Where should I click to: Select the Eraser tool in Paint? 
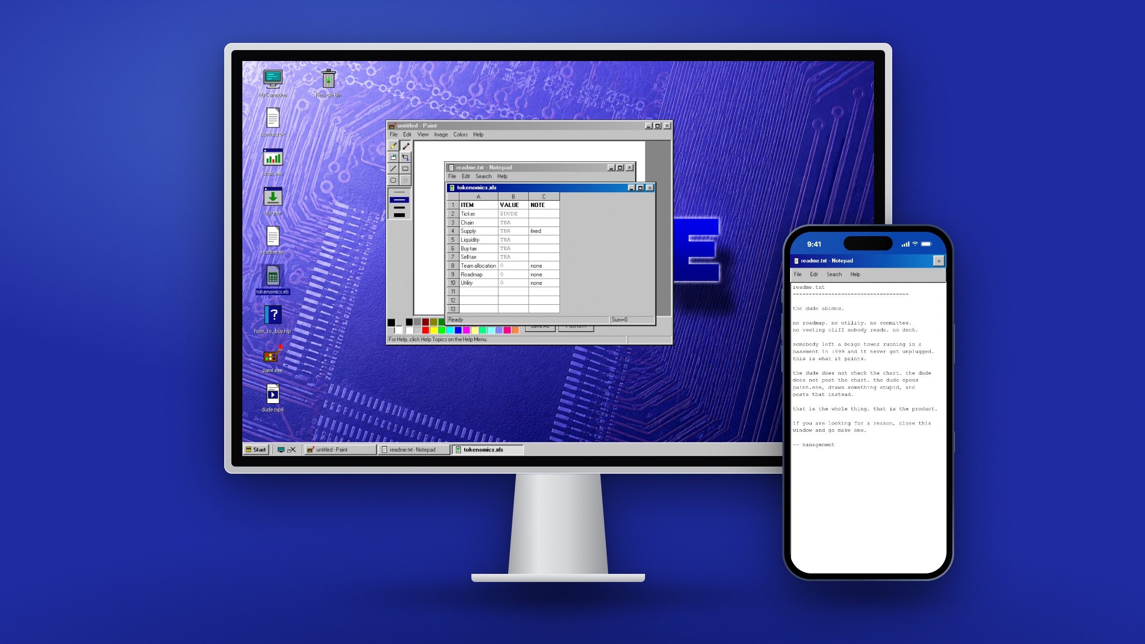(393, 157)
